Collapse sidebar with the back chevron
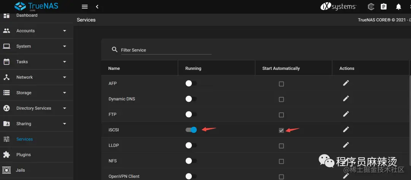 pyautogui.click(x=97, y=7)
